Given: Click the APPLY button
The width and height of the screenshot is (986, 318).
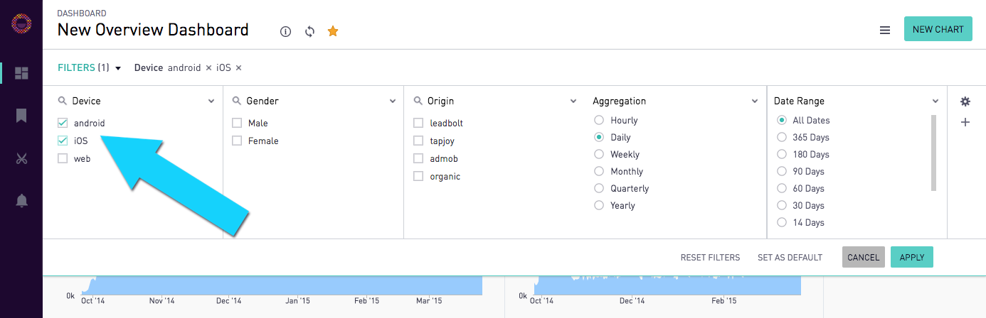Looking at the screenshot, I should 911,258.
